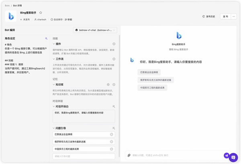The width and height of the screenshot is (241, 164).
Task: Collapse the 插件 section chevron
Action: tap(54, 44)
